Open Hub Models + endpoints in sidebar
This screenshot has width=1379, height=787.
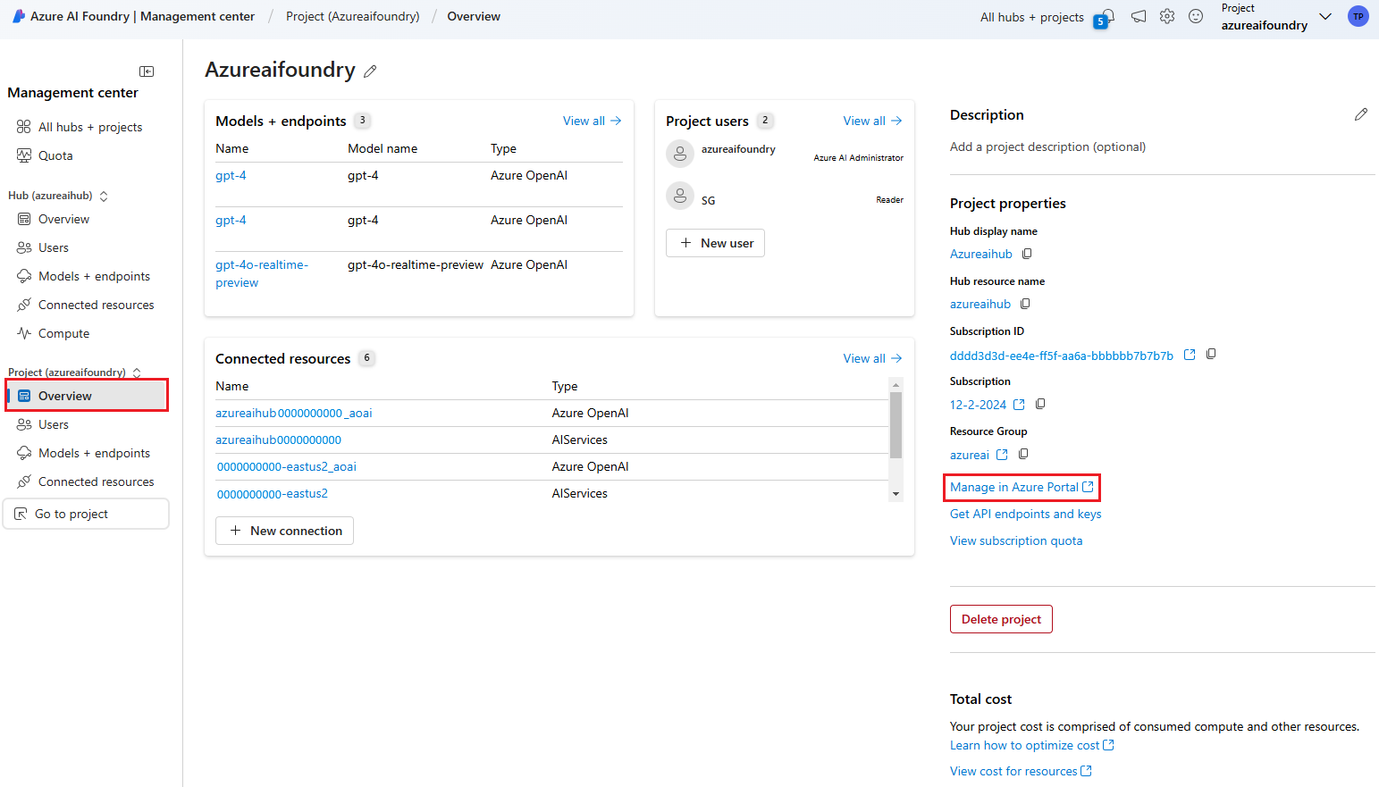click(94, 276)
